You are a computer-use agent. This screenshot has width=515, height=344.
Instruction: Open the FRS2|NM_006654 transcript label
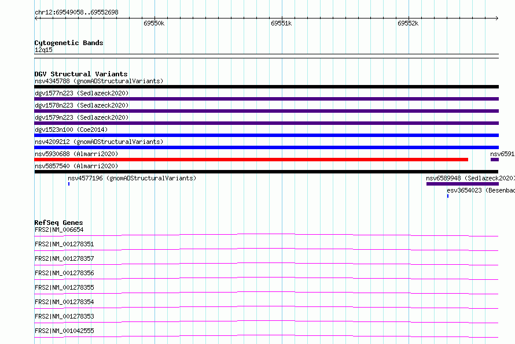(x=59, y=230)
